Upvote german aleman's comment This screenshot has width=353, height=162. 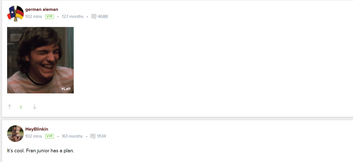click(x=10, y=107)
